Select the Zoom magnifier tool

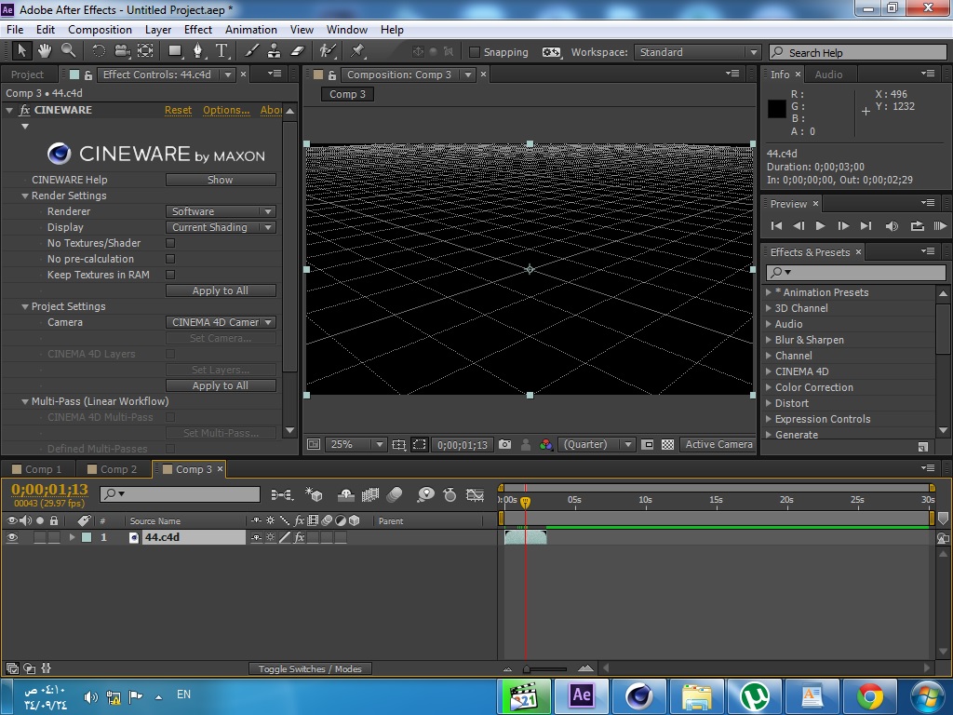point(68,51)
